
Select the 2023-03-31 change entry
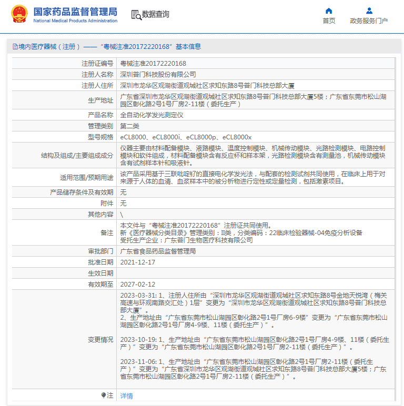click(x=254, y=310)
